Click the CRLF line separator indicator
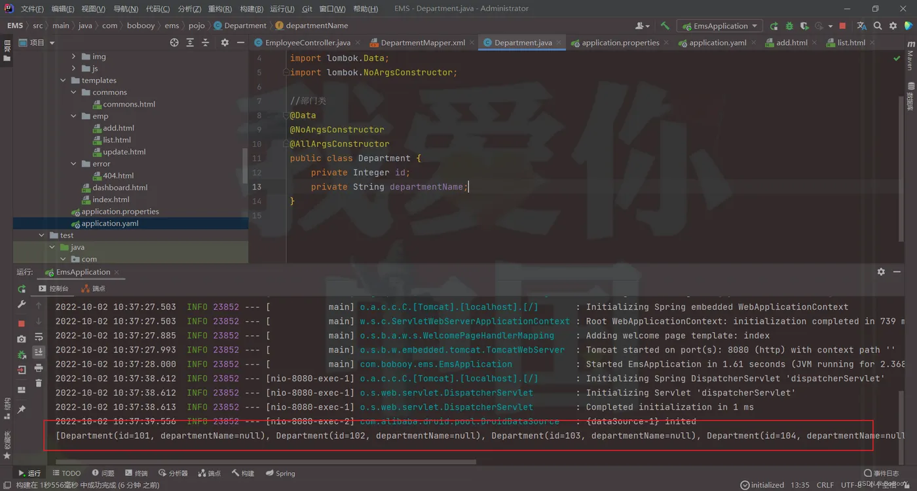 click(x=825, y=485)
